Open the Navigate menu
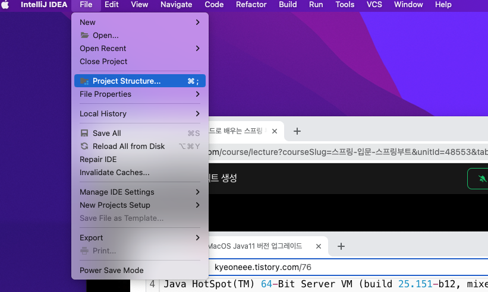The height and width of the screenshot is (292, 488). [176, 5]
